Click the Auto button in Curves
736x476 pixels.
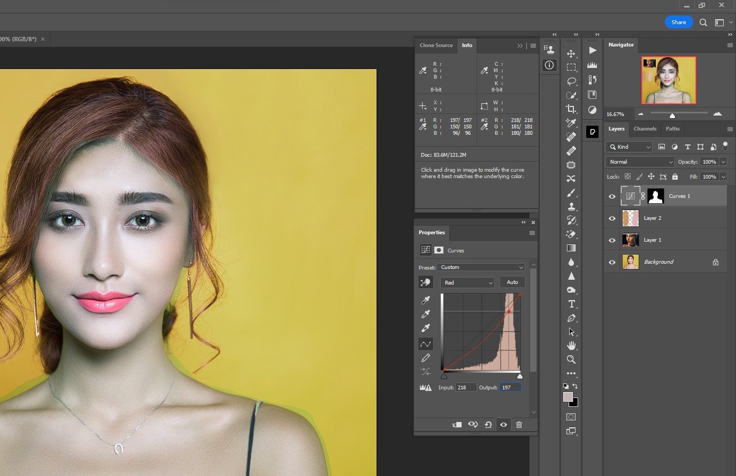coord(512,282)
